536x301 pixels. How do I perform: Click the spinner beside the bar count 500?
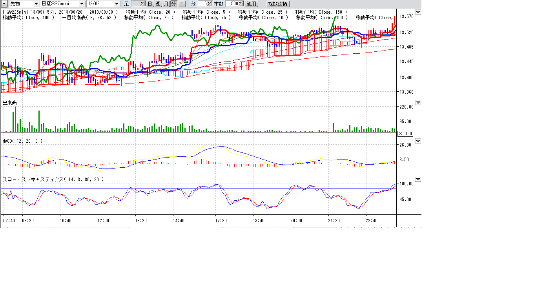241,4
